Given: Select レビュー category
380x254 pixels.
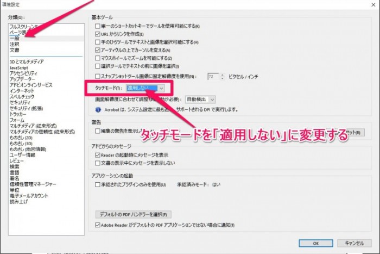Looking at the screenshot, I should (17, 161).
